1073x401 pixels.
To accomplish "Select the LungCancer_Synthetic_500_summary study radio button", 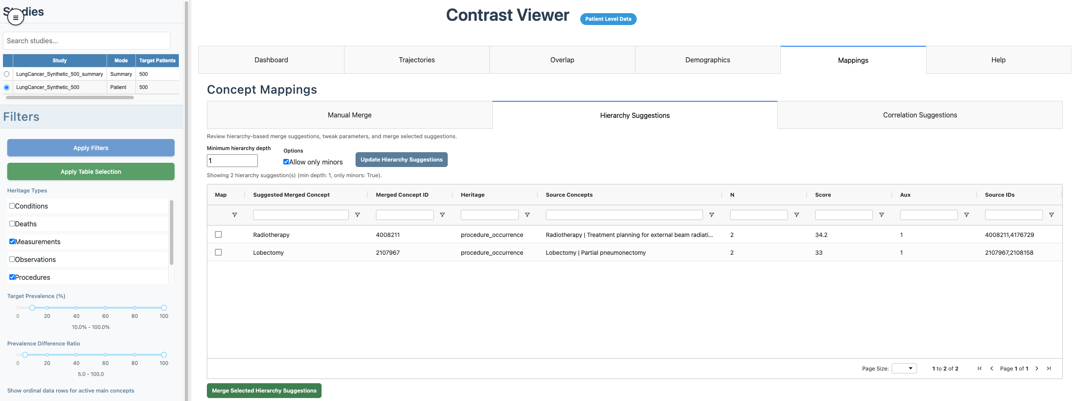I will pyautogui.click(x=7, y=74).
